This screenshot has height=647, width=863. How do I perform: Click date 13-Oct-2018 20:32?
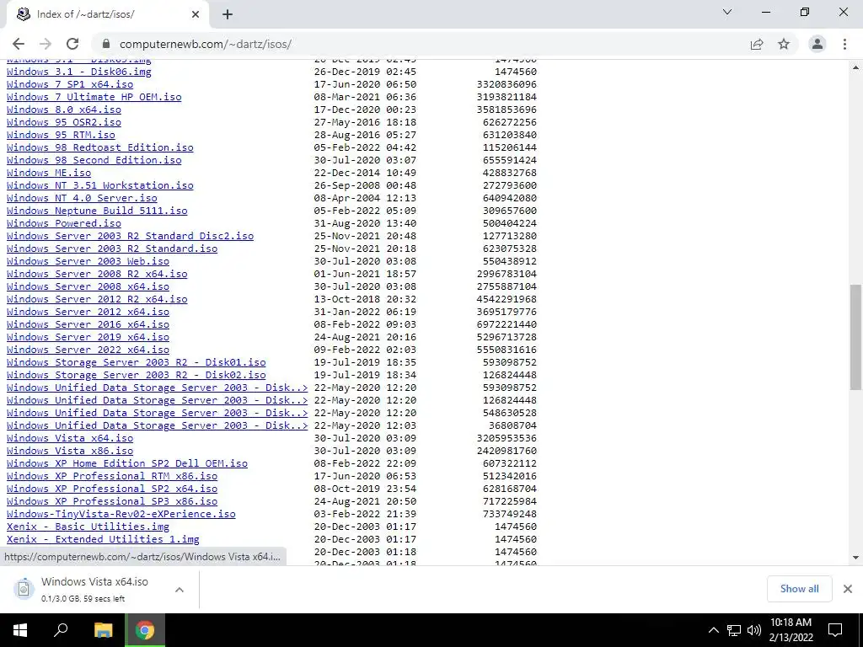click(x=365, y=299)
